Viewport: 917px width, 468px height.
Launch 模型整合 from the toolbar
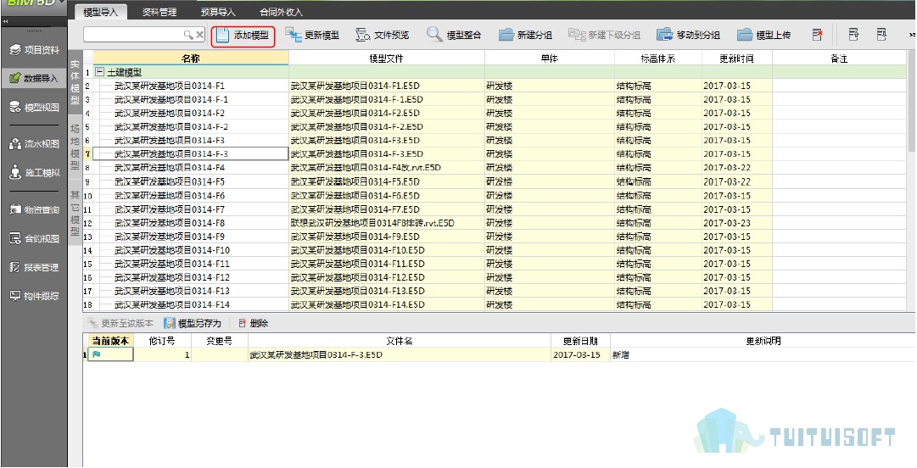click(x=454, y=35)
